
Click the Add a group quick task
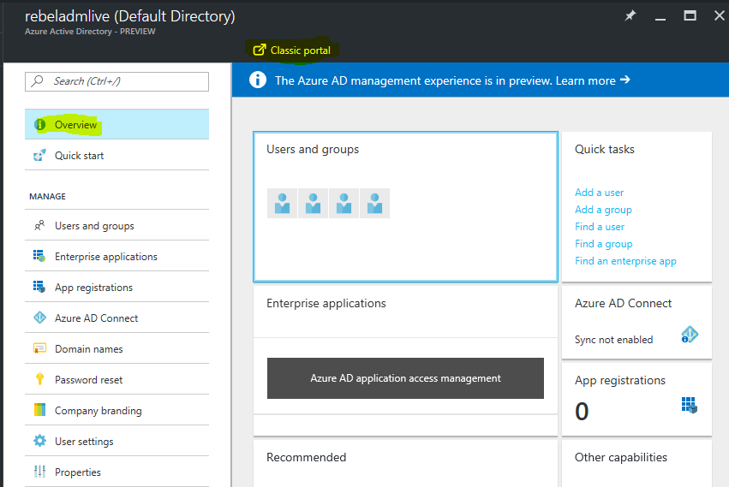(603, 210)
